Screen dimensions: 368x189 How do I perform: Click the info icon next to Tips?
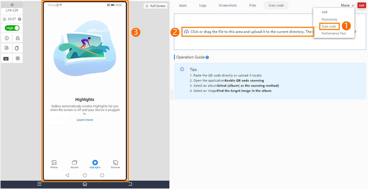(x=182, y=69)
